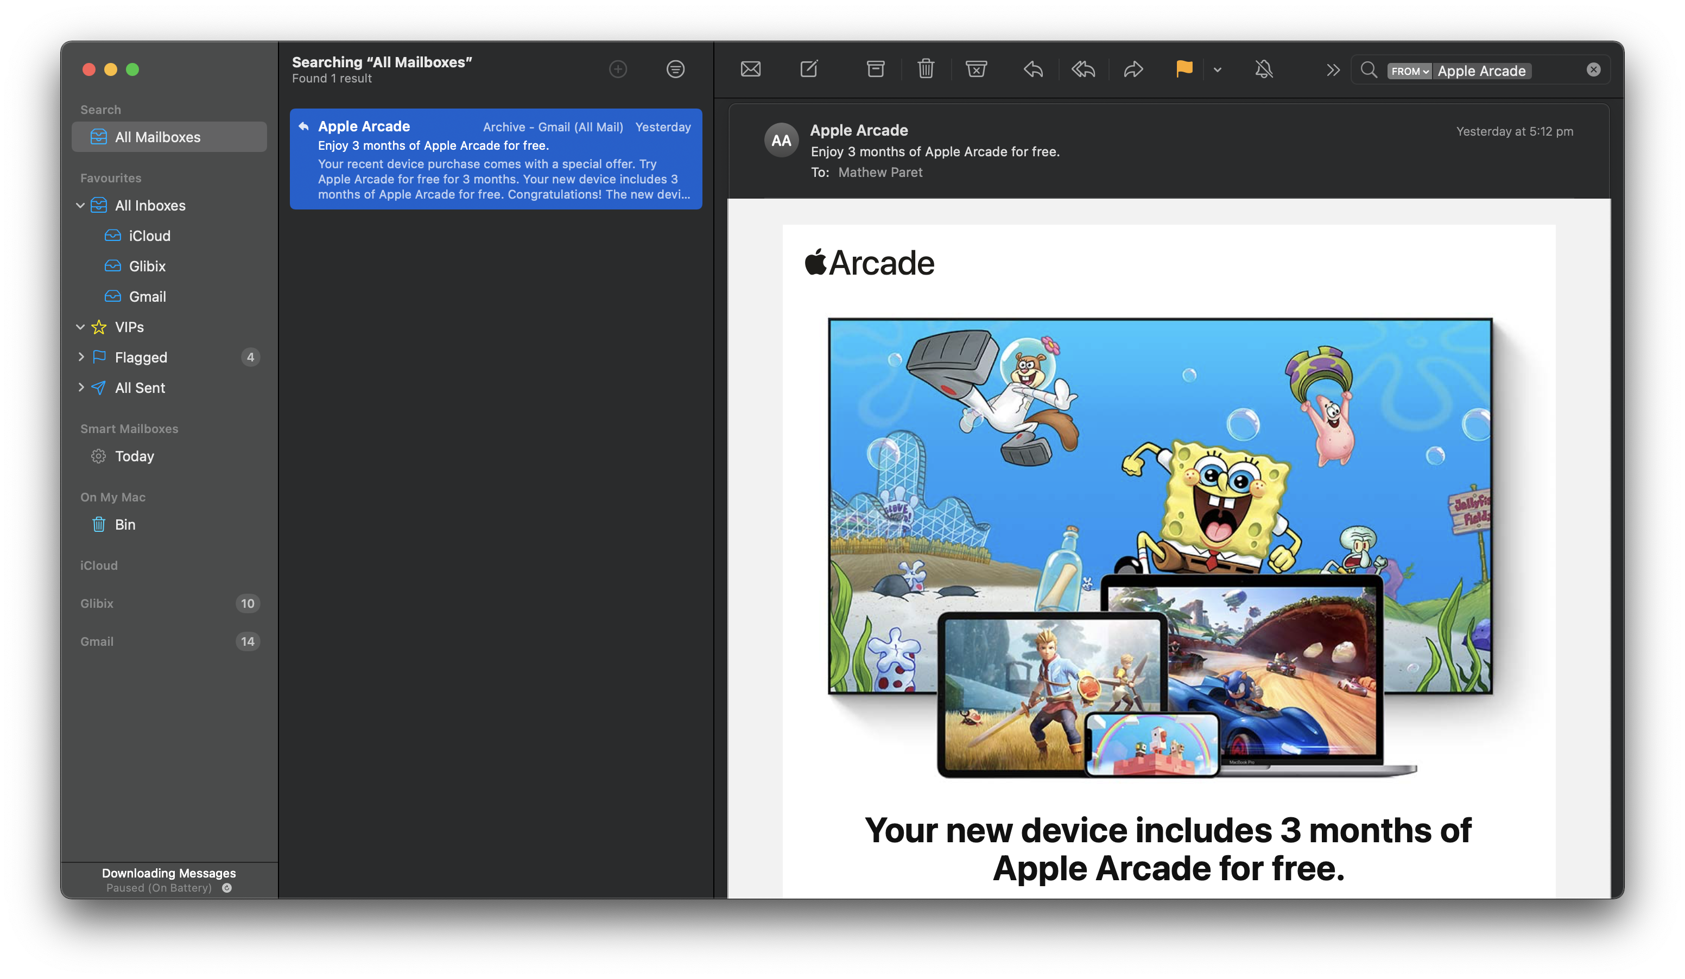
Task: Toggle the message filter button
Action: [675, 69]
